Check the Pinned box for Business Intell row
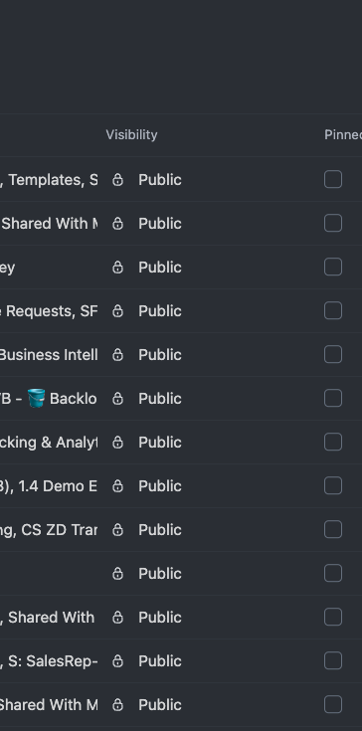This screenshot has height=731, width=362. [333, 355]
